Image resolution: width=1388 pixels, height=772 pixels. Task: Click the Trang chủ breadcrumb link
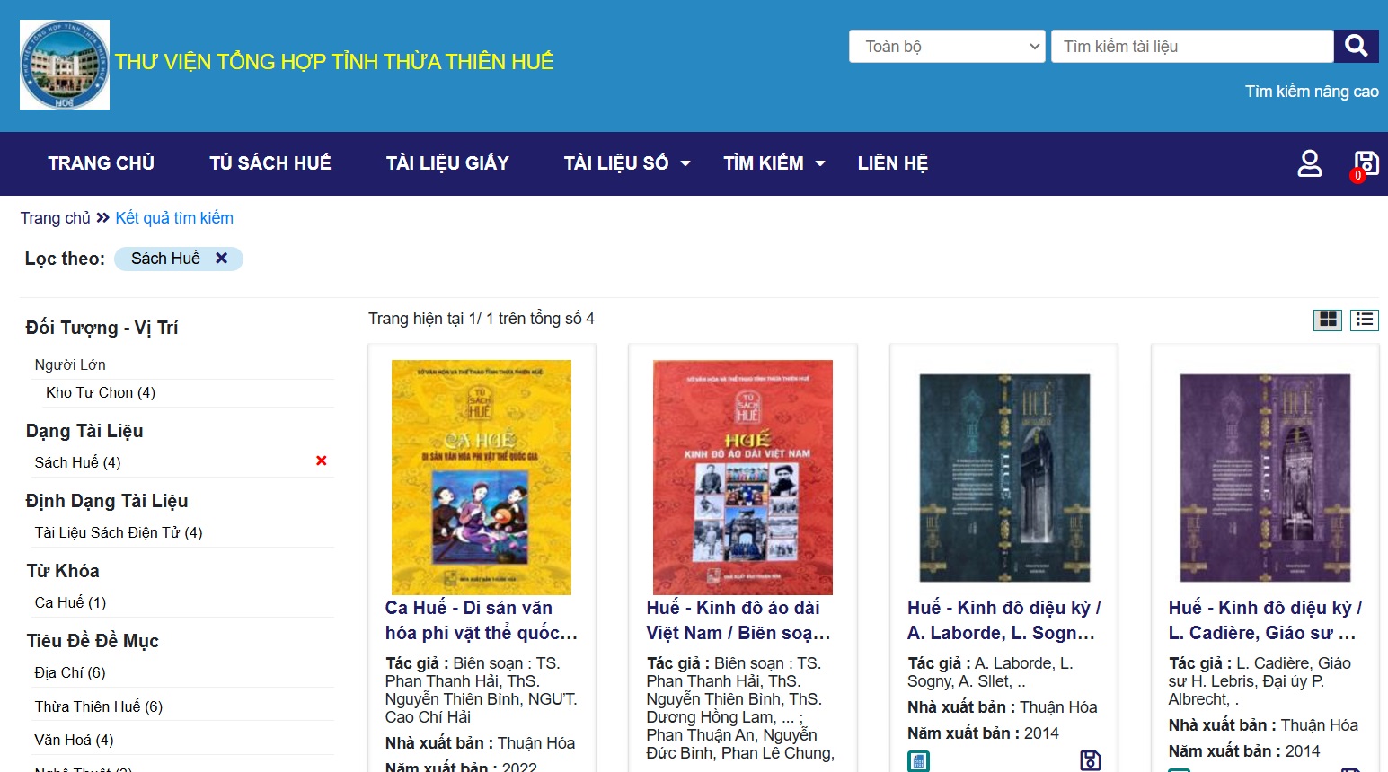point(56,218)
